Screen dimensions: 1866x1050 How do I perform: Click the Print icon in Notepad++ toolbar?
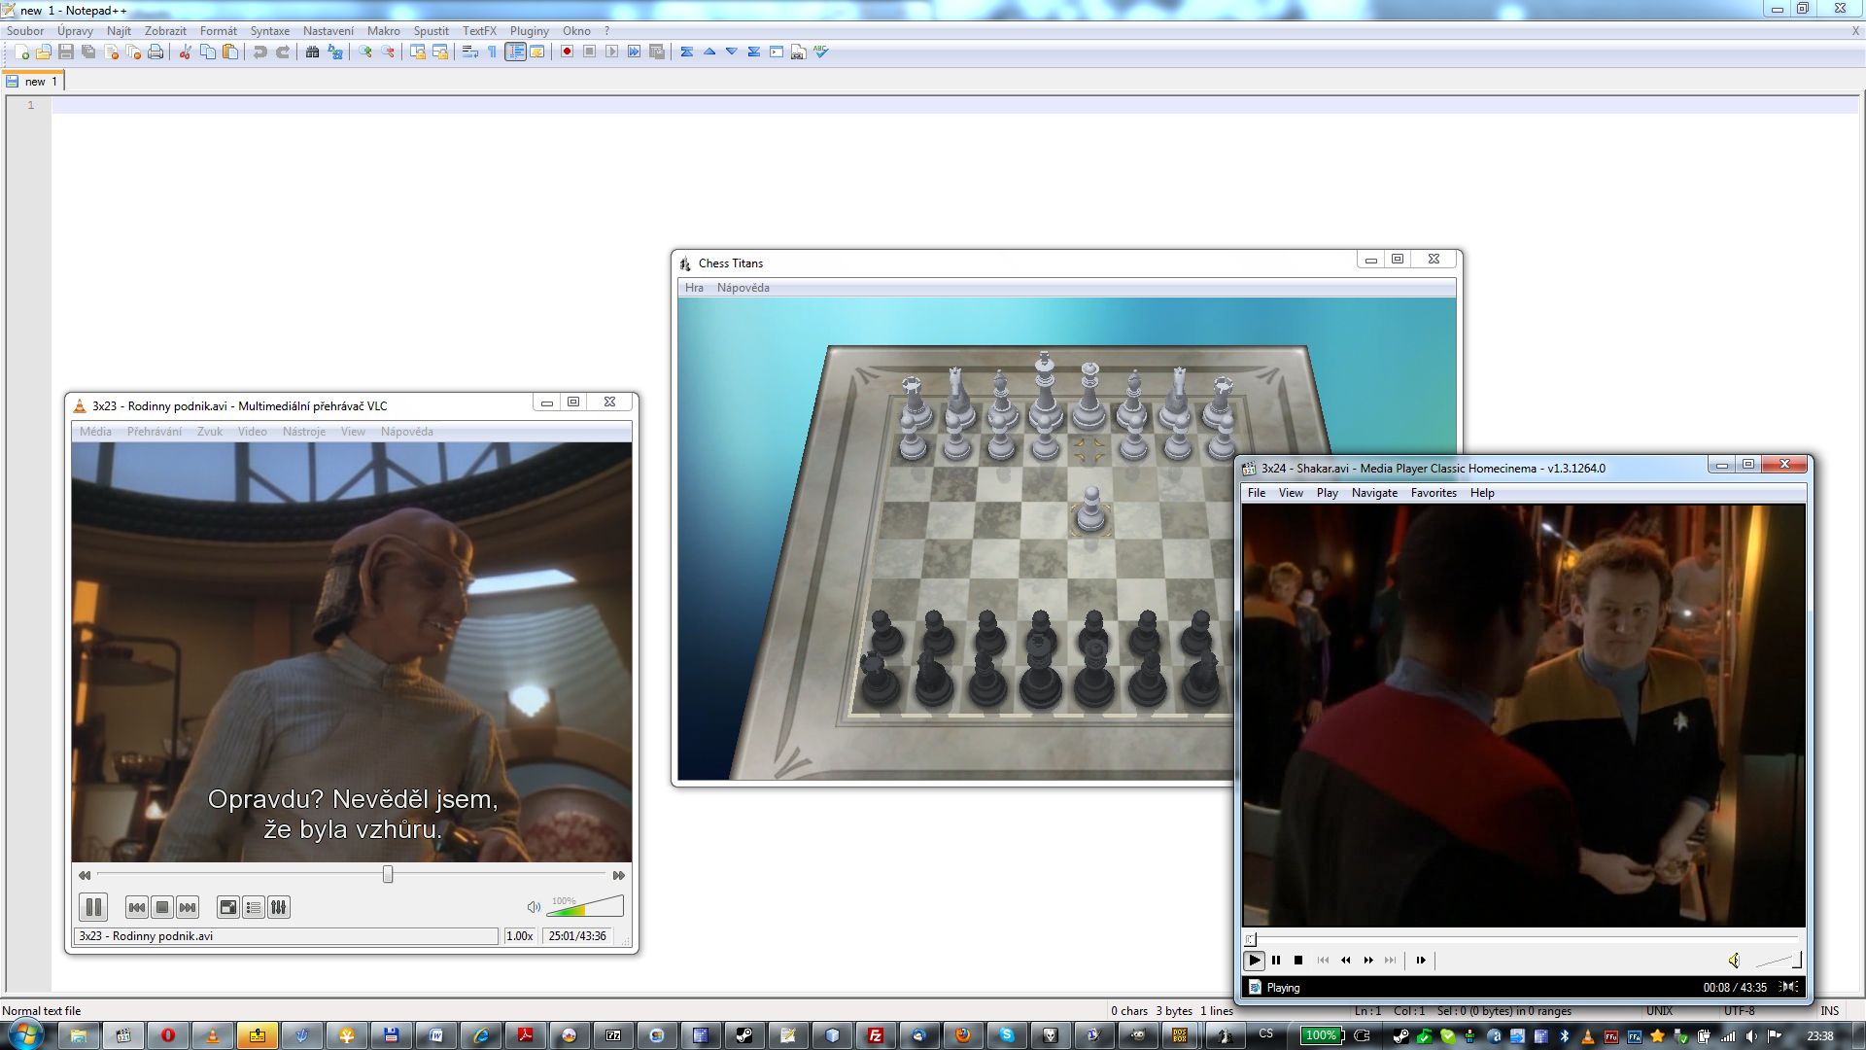click(155, 52)
